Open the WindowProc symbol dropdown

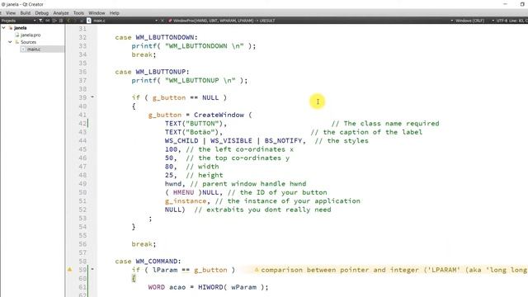tap(224, 21)
